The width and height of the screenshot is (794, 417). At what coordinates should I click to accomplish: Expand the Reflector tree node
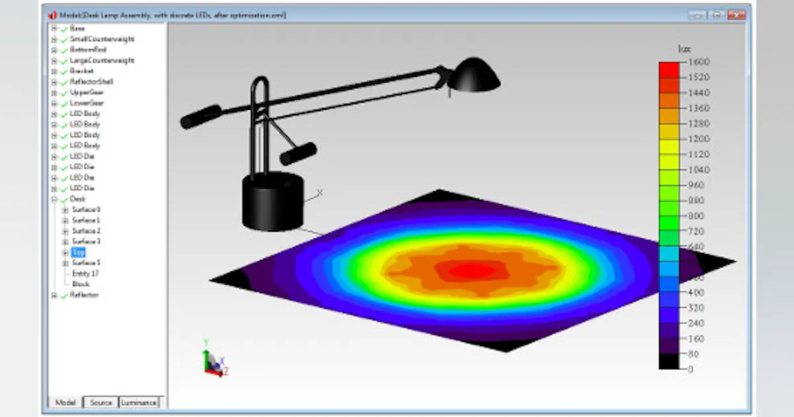[x=54, y=295]
